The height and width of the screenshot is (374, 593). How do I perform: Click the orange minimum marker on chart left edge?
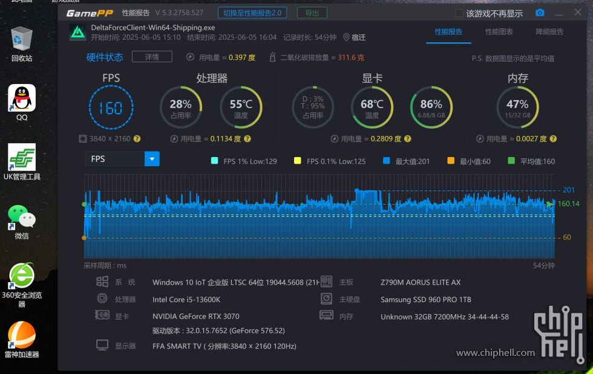(84, 237)
